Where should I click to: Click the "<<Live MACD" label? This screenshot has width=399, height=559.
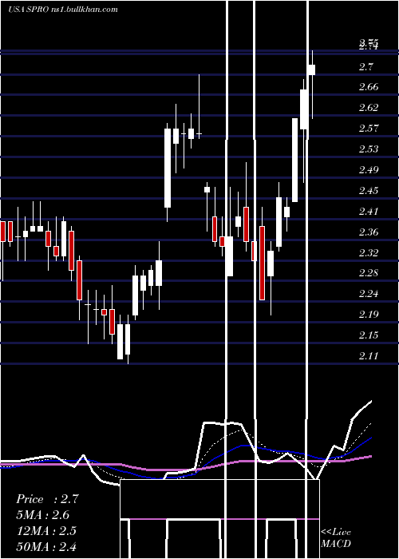(x=336, y=537)
